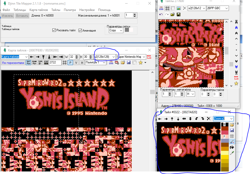The height and width of the screenshot is (174, 250).
Task: Open the Zoom x2 dropdown in tile editor
Action: [223, 119]
